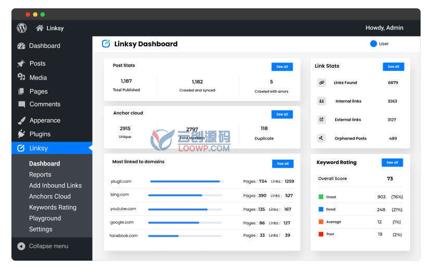Click See all in Most linked domains
The height and width of the screenshot is (269, 432).
pyautogui.click(x=283, y=163)
